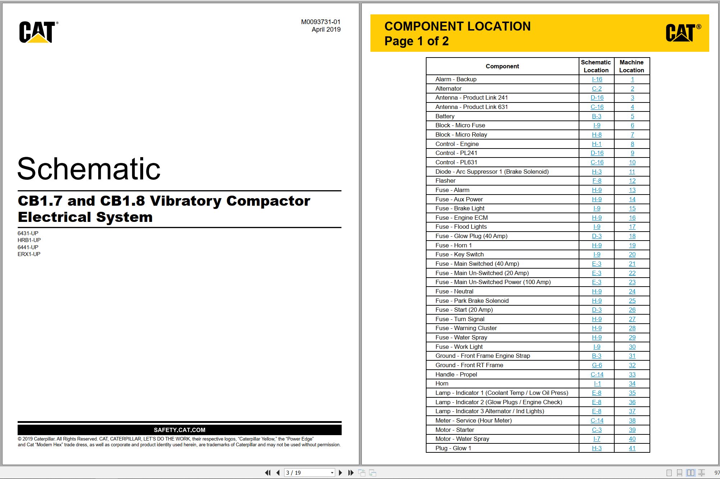The width and height of the screenshot is (720, 479).
Task: Open H-3 link for Diode - Arc Suppressor 1
Action: 597,172
